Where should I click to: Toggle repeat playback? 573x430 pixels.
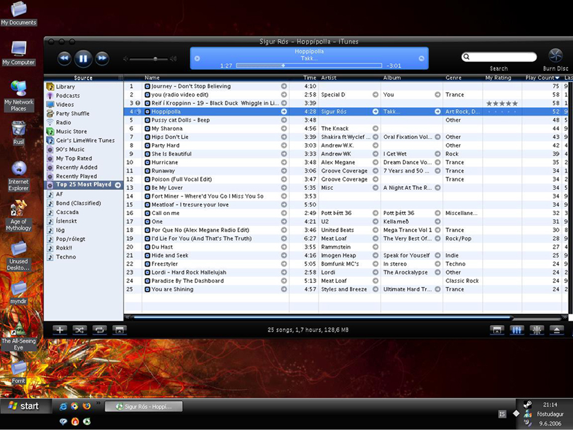tap(99, 330)
